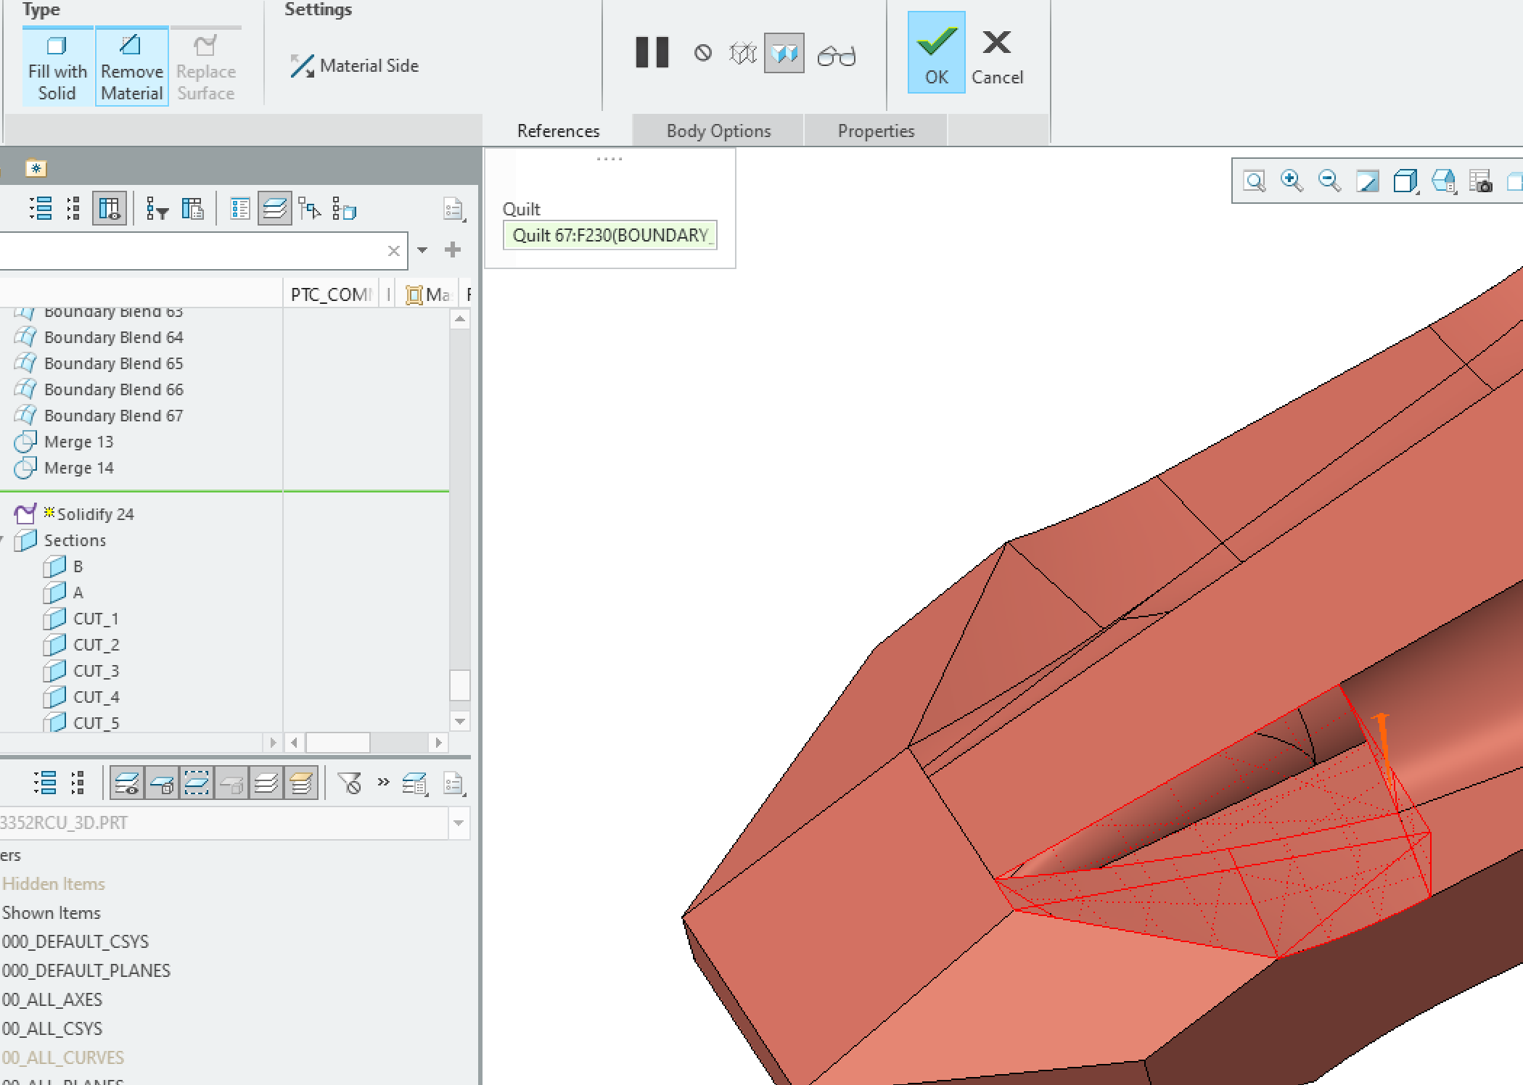Image resolution: width=1523 pixels, height=1085 pixels.
Task: Pause the Solidify feature tool
Action: click(x=651, y=52)
